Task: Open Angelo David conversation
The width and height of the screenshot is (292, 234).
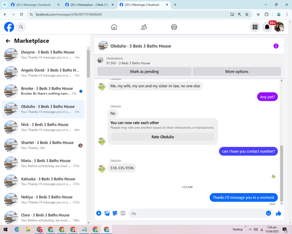Action: pos(43,73)
